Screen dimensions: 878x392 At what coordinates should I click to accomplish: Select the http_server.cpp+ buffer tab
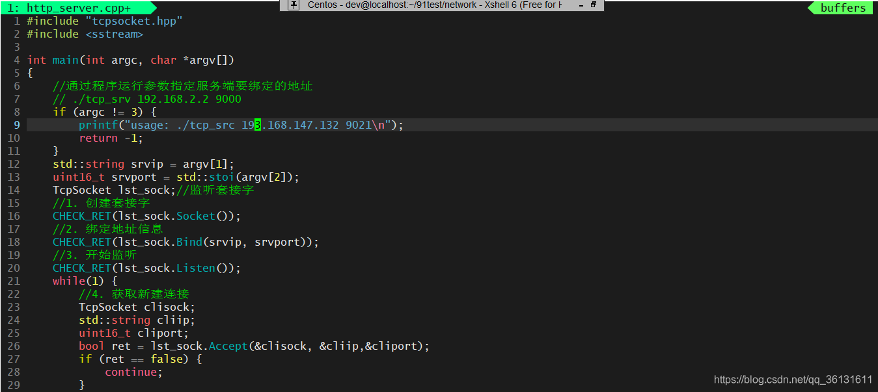click(x=79, y=8)
